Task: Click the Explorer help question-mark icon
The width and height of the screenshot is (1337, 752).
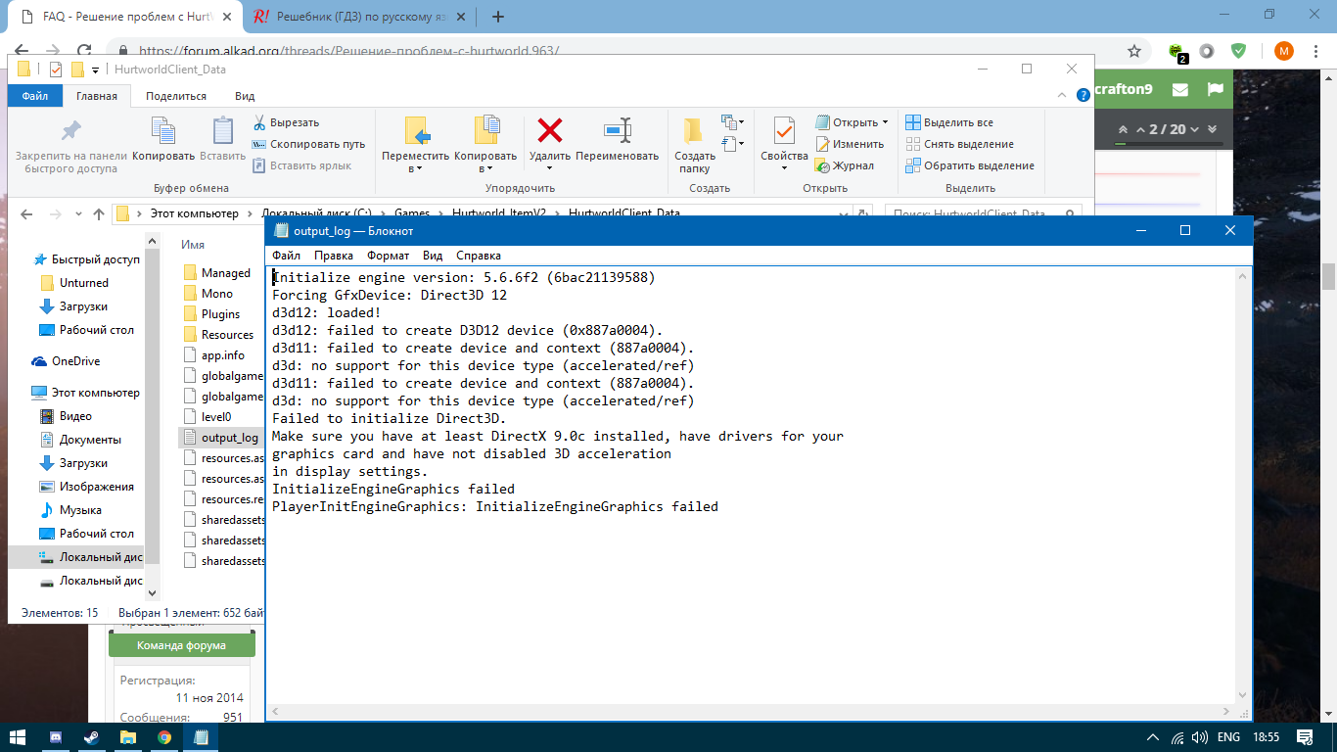Action: (x=1083, y=96)
